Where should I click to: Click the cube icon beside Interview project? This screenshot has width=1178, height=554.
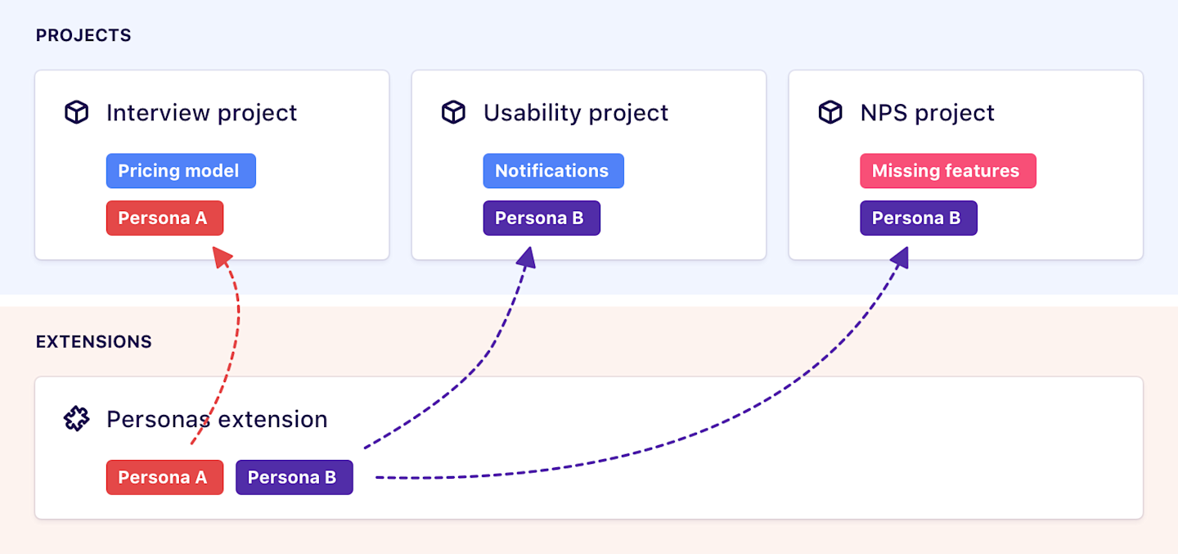tap(76, 113)
